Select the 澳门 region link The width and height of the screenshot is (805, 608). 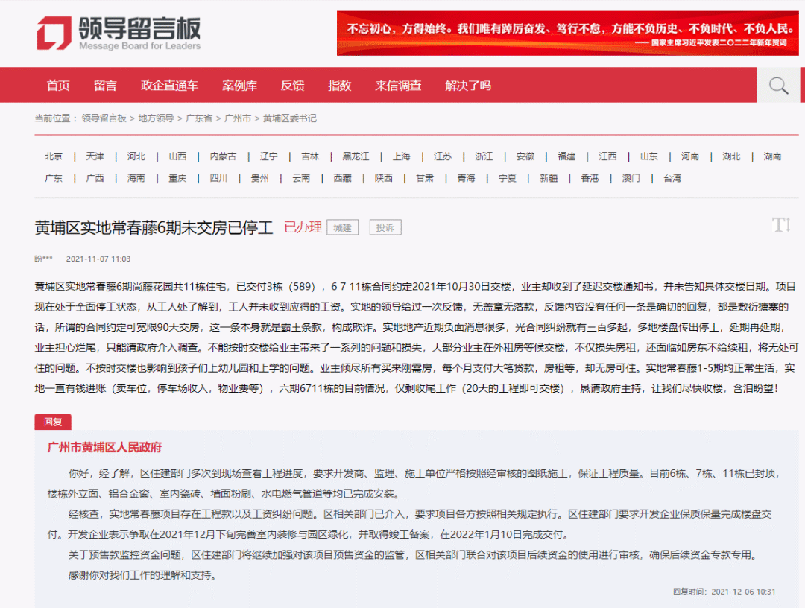point(631,179)
